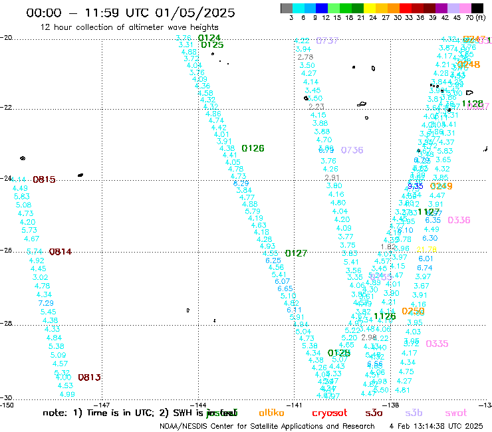Click the gray wave height 2.78
The image size is (492, 432).
coord(305,57)
